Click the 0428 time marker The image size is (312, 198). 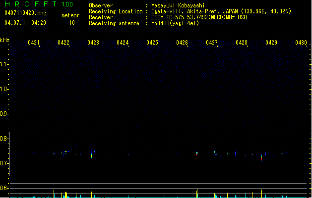click(242, 43)
